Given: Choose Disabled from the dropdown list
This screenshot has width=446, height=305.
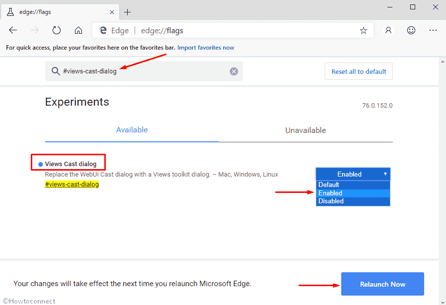Looking at the screenshot, I should tap(353, 201).
